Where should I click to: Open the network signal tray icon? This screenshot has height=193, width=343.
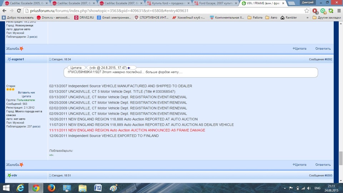tap(303, 188)
